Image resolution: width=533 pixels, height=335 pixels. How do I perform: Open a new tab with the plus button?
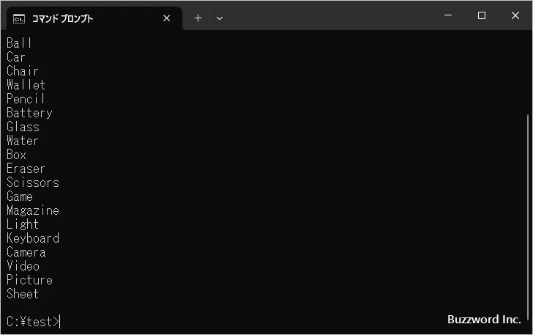click(198, 18)
